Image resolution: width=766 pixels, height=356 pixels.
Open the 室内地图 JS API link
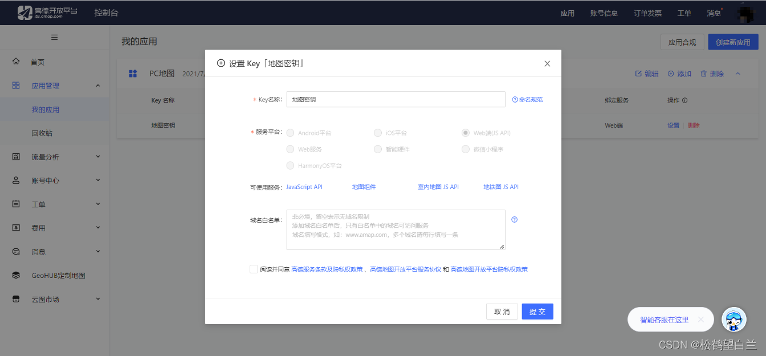pyautogui.click(x=438, y=187)
